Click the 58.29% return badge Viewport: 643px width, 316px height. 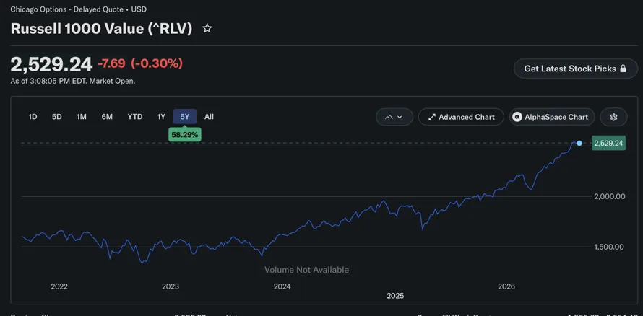point(185,134)
